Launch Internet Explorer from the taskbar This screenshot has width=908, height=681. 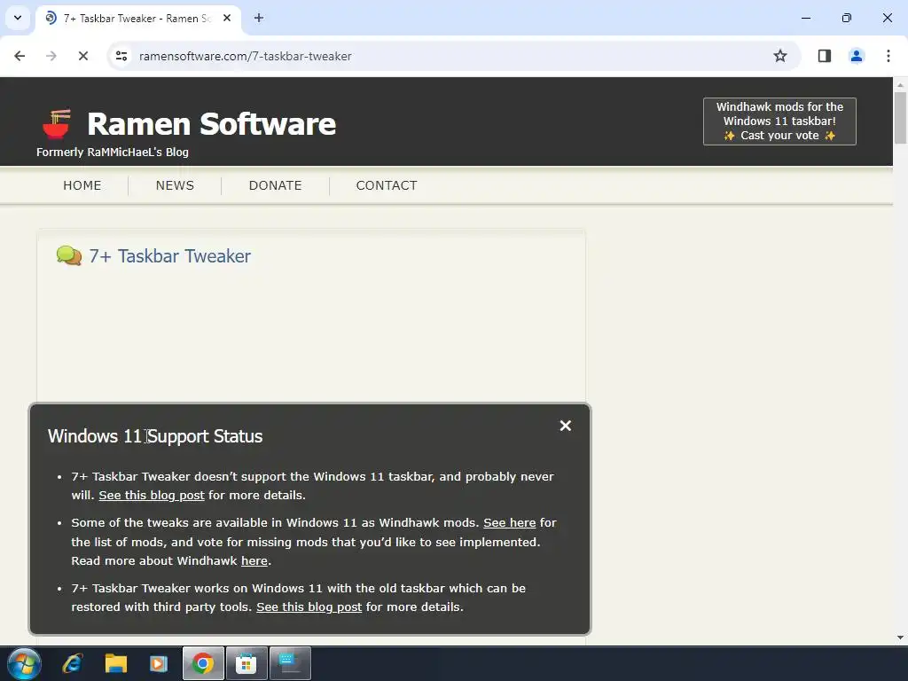pos(73,663)
